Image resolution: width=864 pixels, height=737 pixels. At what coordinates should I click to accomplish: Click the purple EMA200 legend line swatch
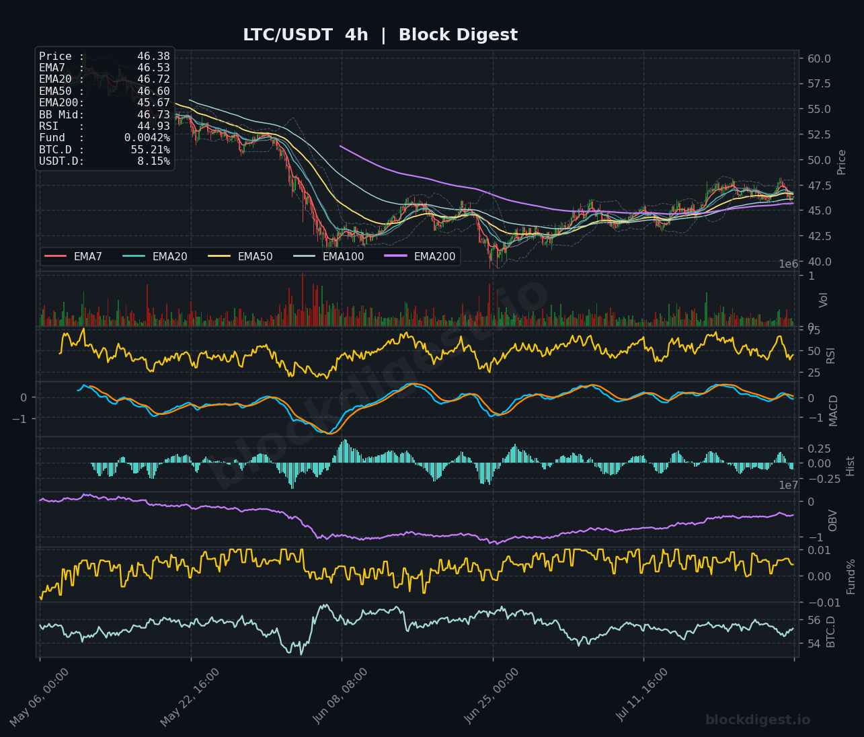tap(396, 256)
